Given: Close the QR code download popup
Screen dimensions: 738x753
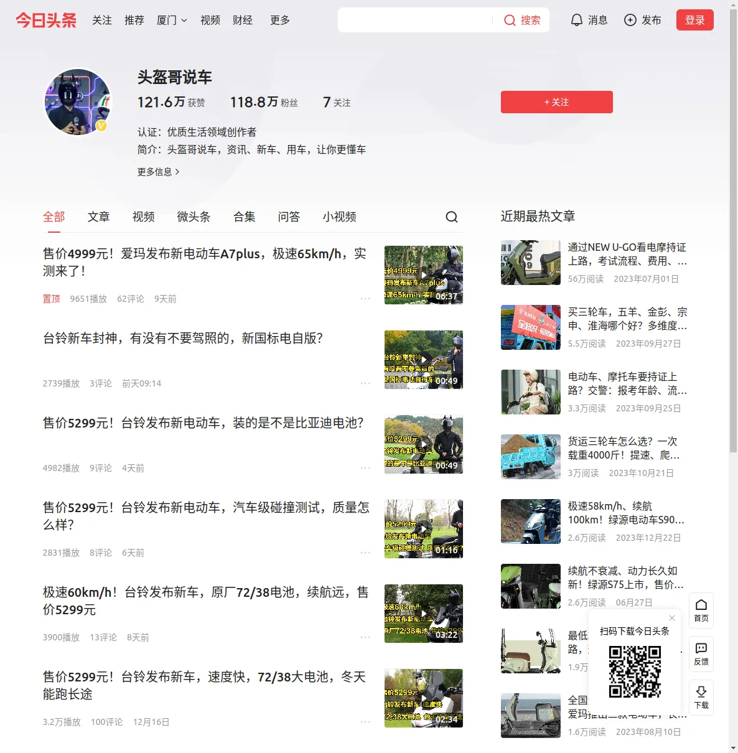Looking at the screenshot, I should [x=672, y=618].
